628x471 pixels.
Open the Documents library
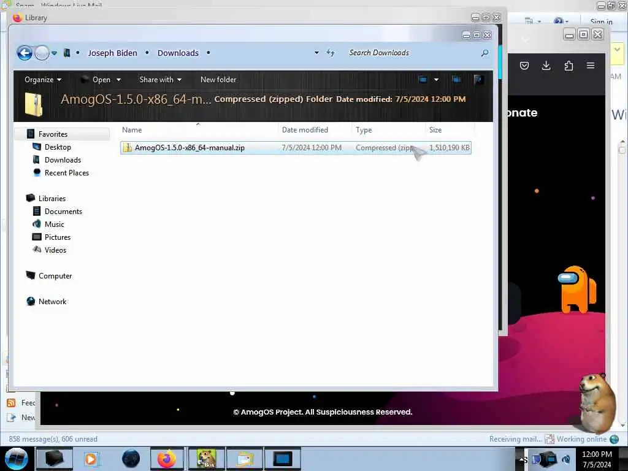tap(63, 211)
